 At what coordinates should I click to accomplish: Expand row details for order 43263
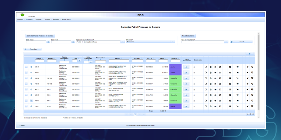click(31, 101)
